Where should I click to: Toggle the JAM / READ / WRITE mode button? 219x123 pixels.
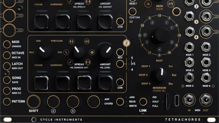click(x=120, y=102)
